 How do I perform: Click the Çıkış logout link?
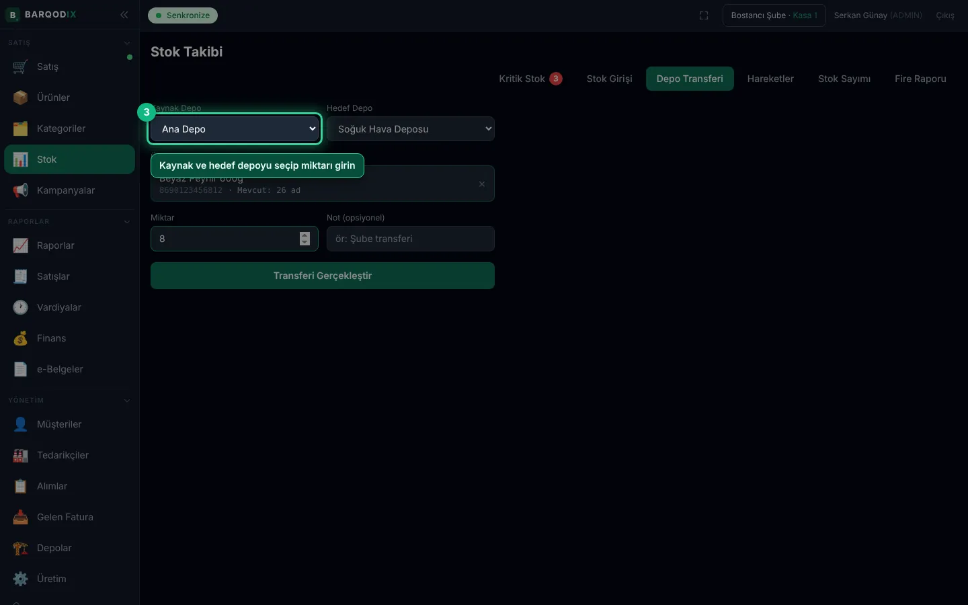pos(945,15)
